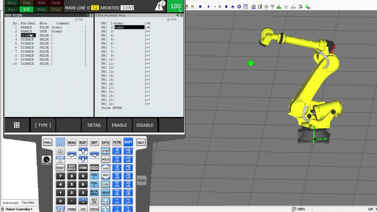This screenshot has height=212, width=377.
Task: Switch to ROBOGUIDE tab
Action: coord(11,203)
